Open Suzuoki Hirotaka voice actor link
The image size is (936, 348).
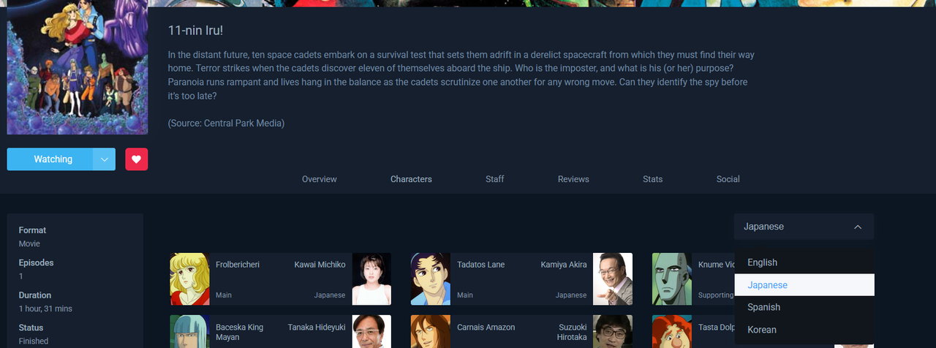570,333
